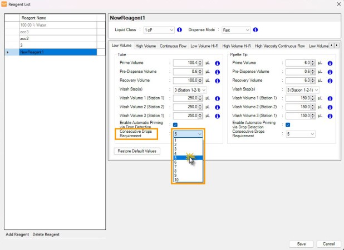This screenshot has width=344, height=250.
Task: Click info icon for Pipette Wash Volume 3
Action: [330, 116]
